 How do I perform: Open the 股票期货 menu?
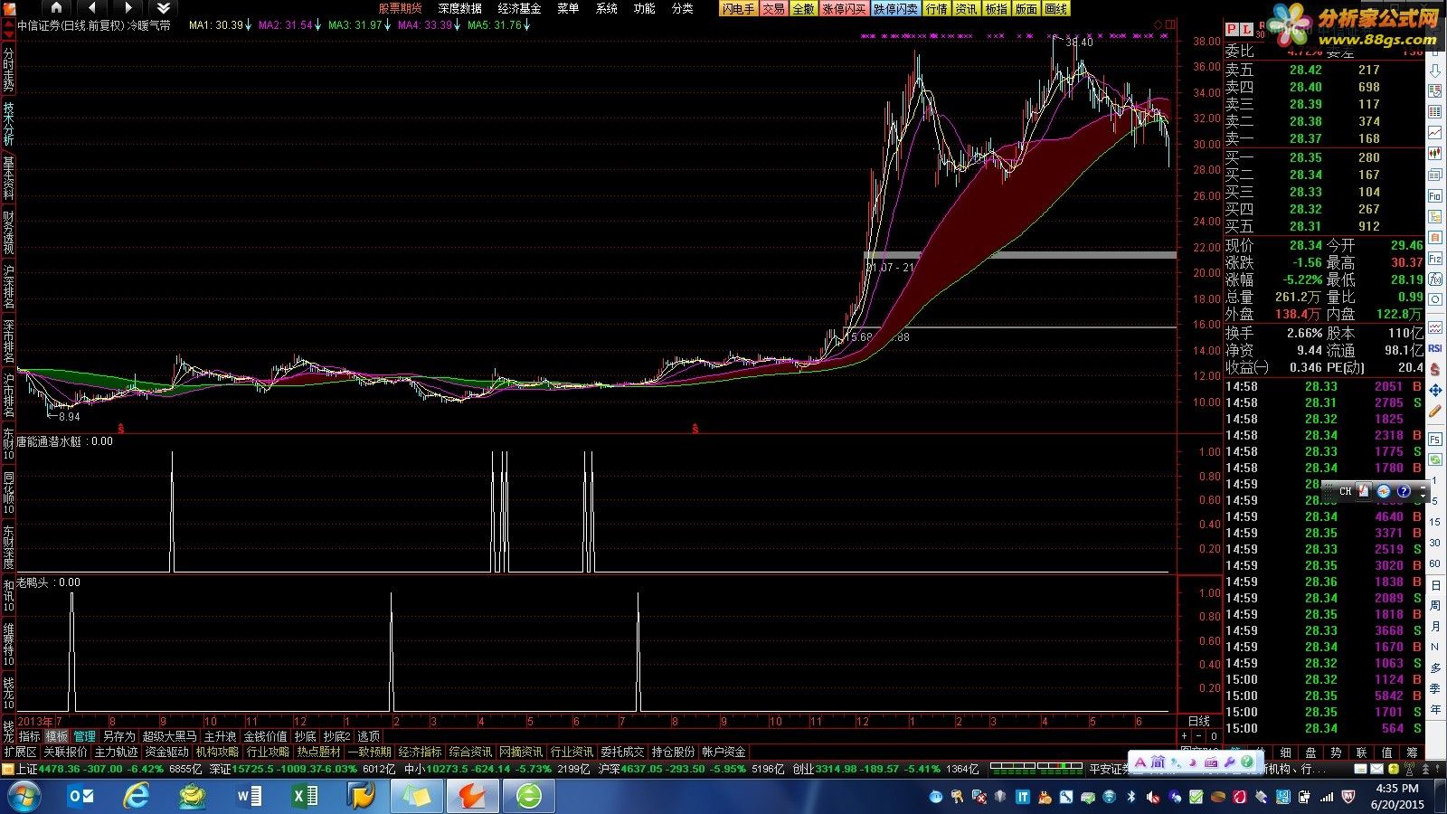point(400,8)
